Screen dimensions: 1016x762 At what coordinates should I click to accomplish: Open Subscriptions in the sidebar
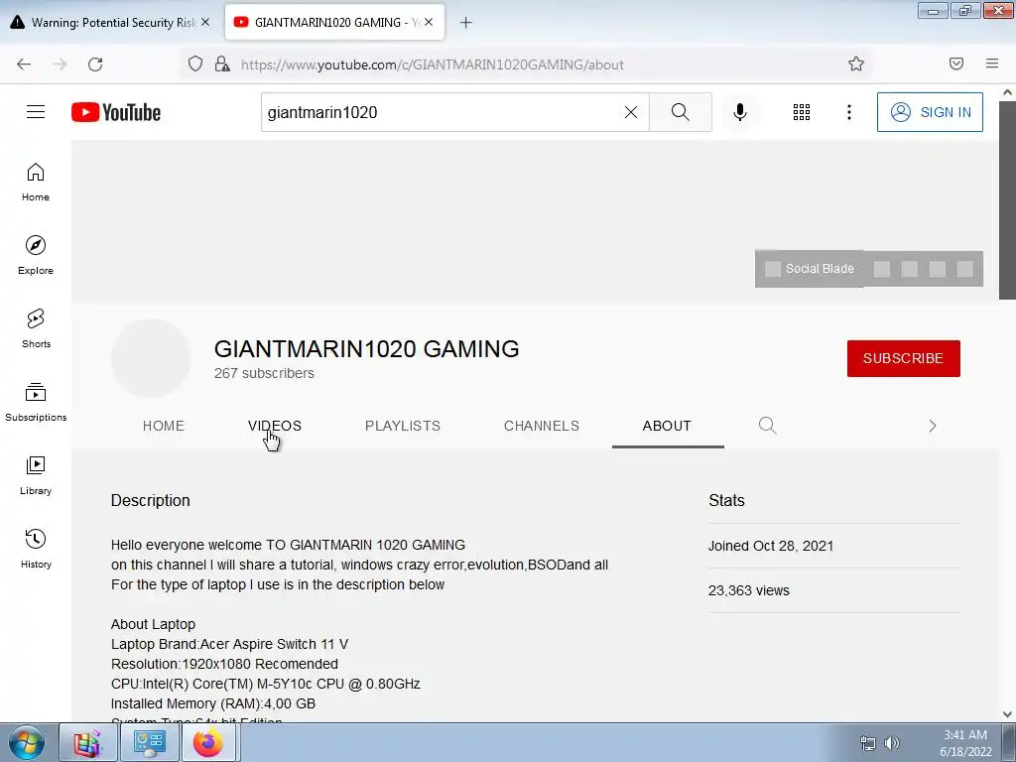(36, 403)
